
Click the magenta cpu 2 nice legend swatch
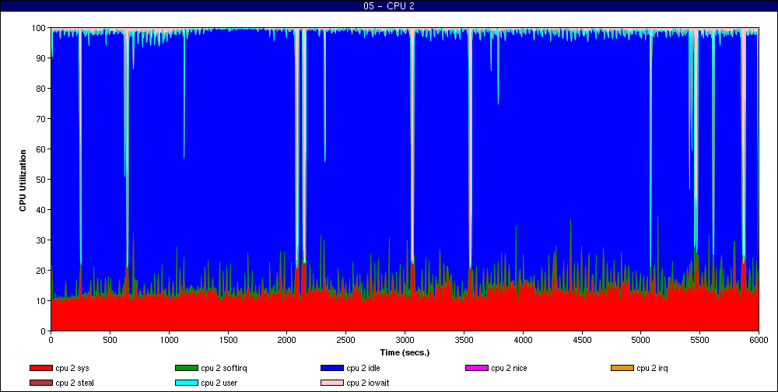coord(476,368)
